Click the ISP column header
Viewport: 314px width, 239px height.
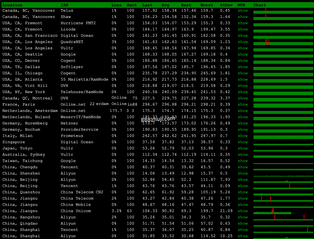tap(65, 5)
